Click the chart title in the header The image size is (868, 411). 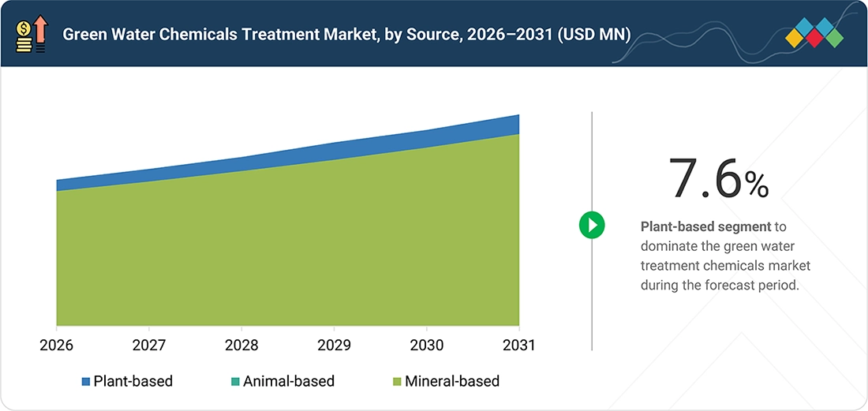(346, 34)
